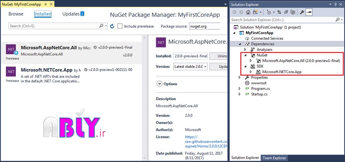Expand the Options section chevron
Image resolution: width=345 pixels, height=162 pixels.
tap(159, 84)
